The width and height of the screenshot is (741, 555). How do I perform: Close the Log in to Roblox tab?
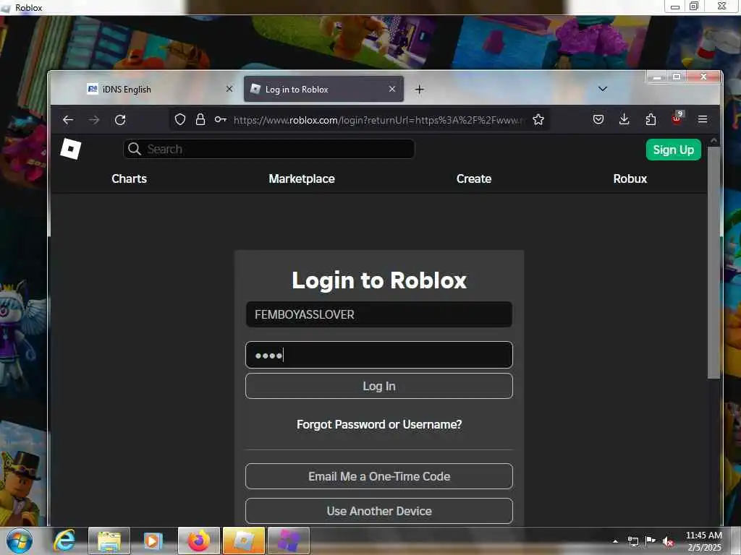pos(391,89)
